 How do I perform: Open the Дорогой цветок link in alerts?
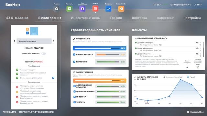(x=26, y=98)
